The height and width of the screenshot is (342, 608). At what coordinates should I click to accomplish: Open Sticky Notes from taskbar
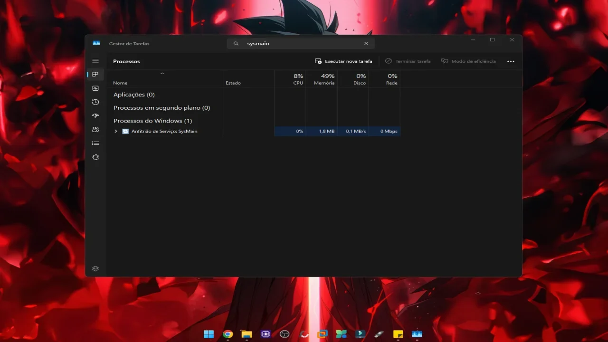(x=398, y=334)
